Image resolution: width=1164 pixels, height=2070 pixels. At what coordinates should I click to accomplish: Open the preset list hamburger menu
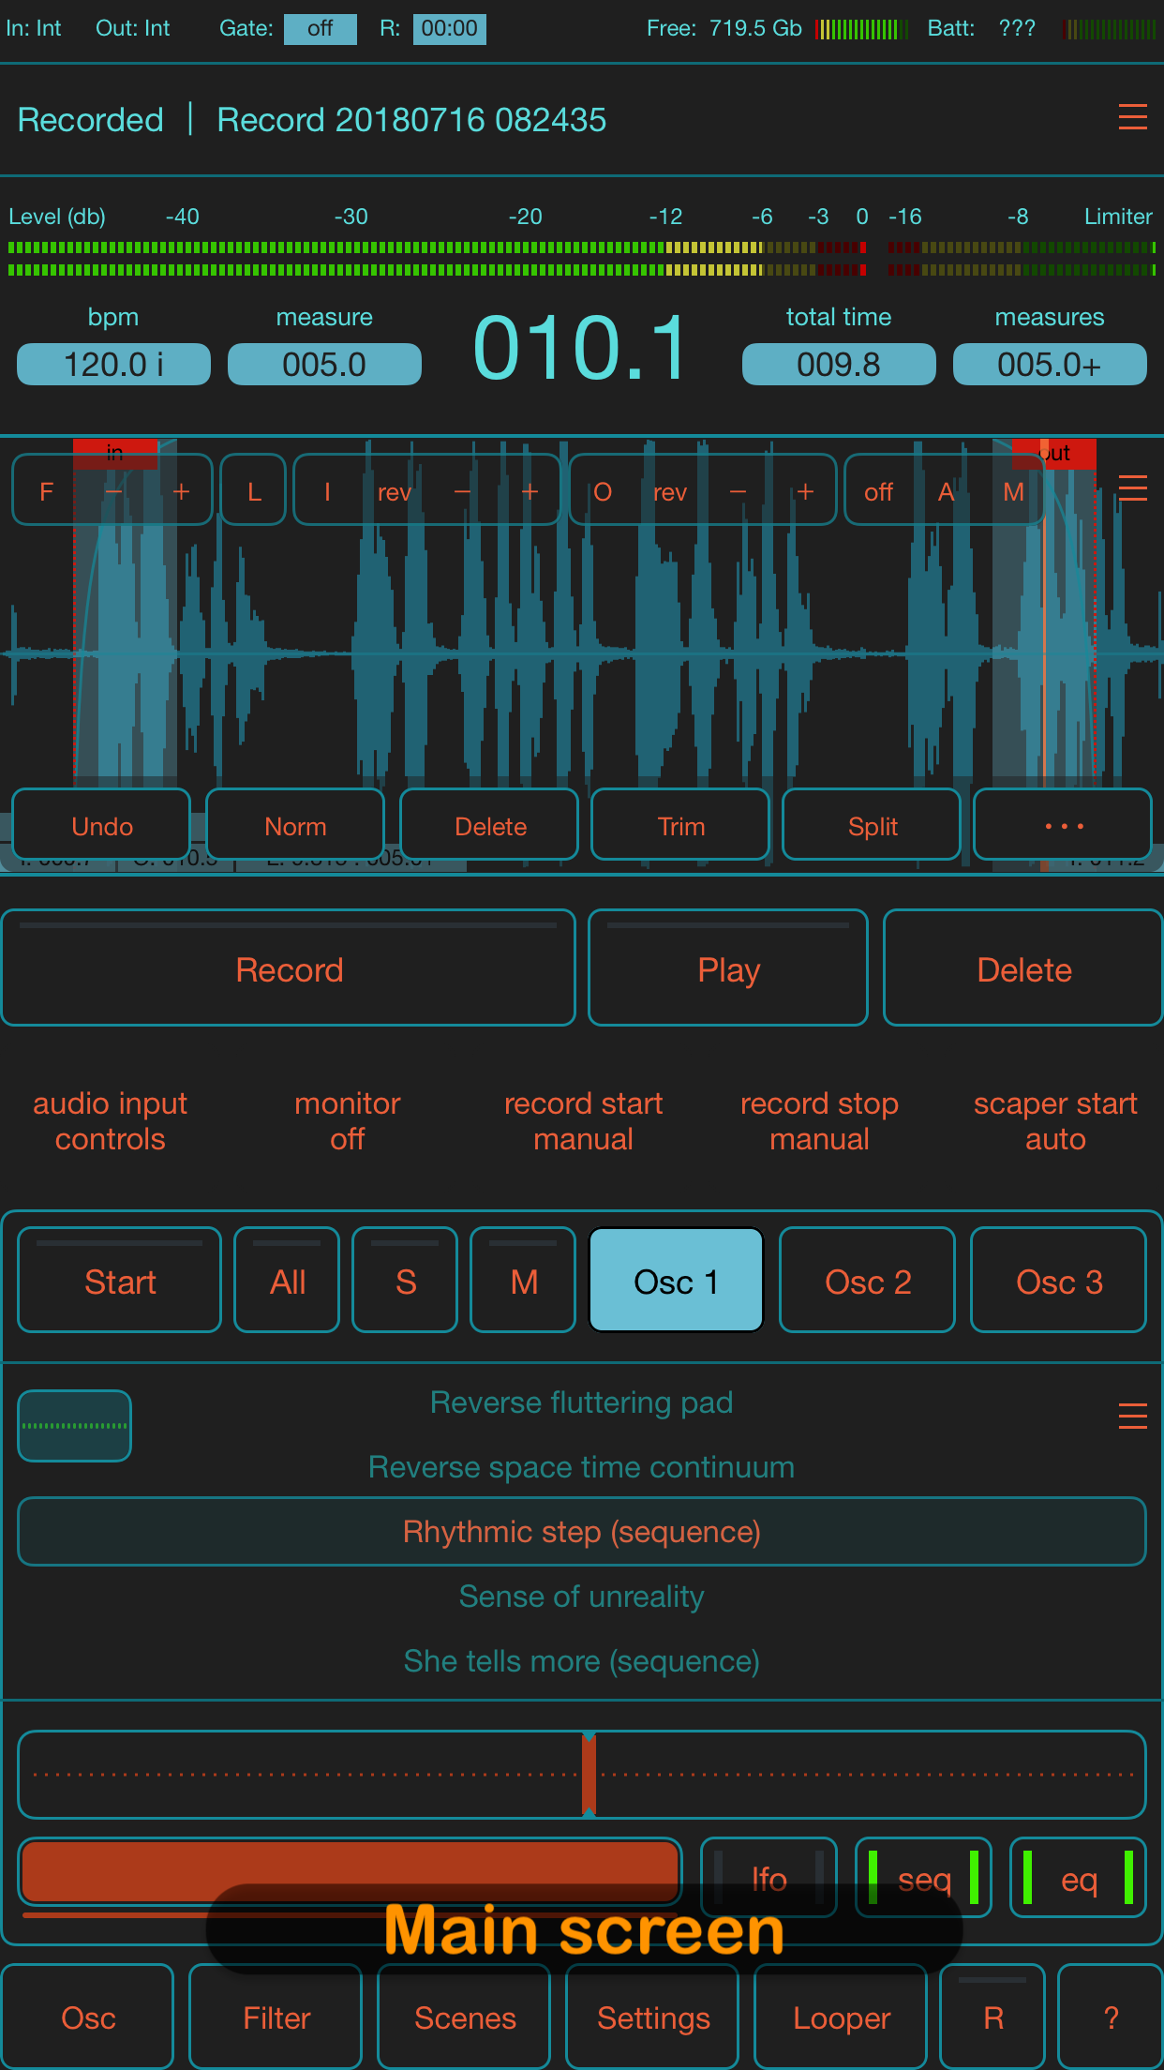click(x=1132, y=1416)
